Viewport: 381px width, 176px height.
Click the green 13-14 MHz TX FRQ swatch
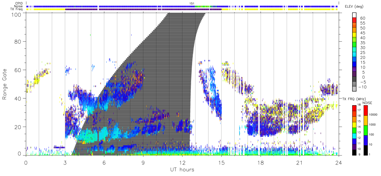(354, 130)
